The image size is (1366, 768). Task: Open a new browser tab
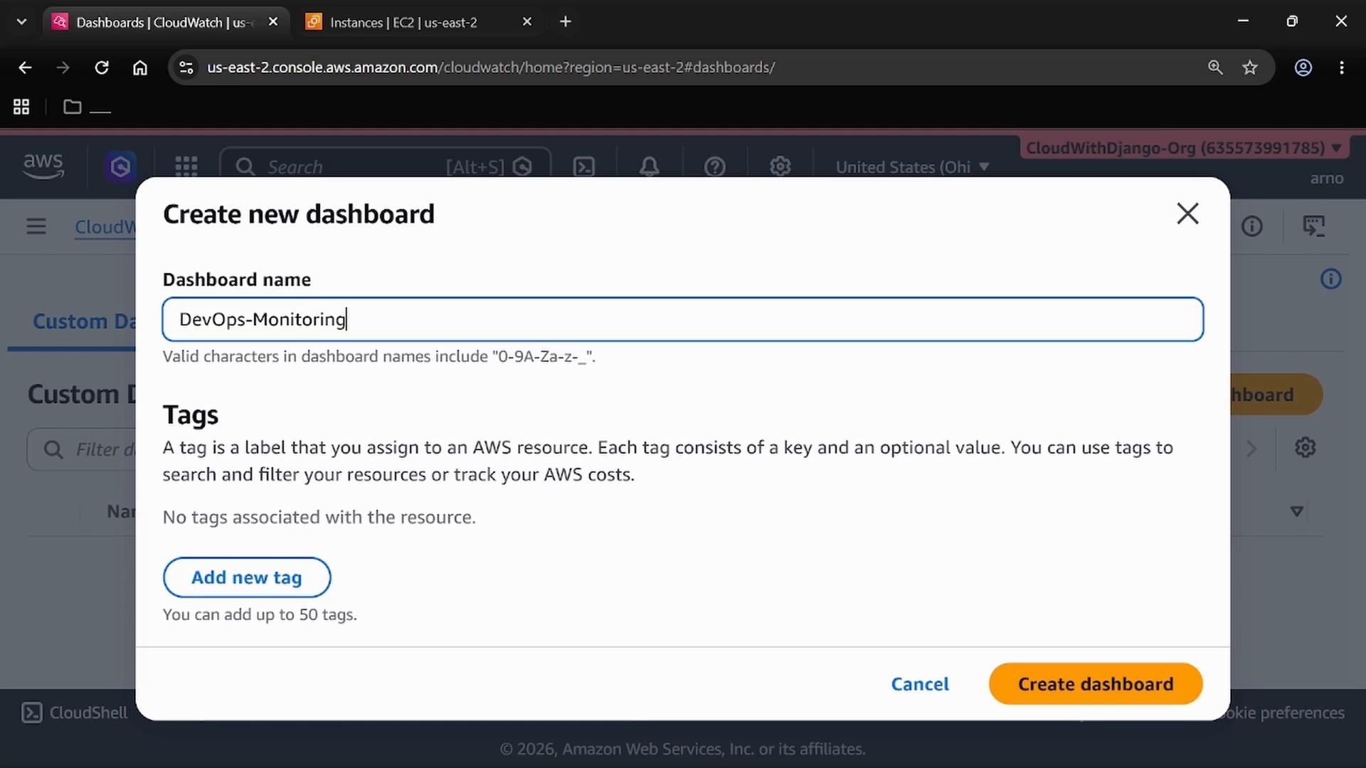coord(566,22)
